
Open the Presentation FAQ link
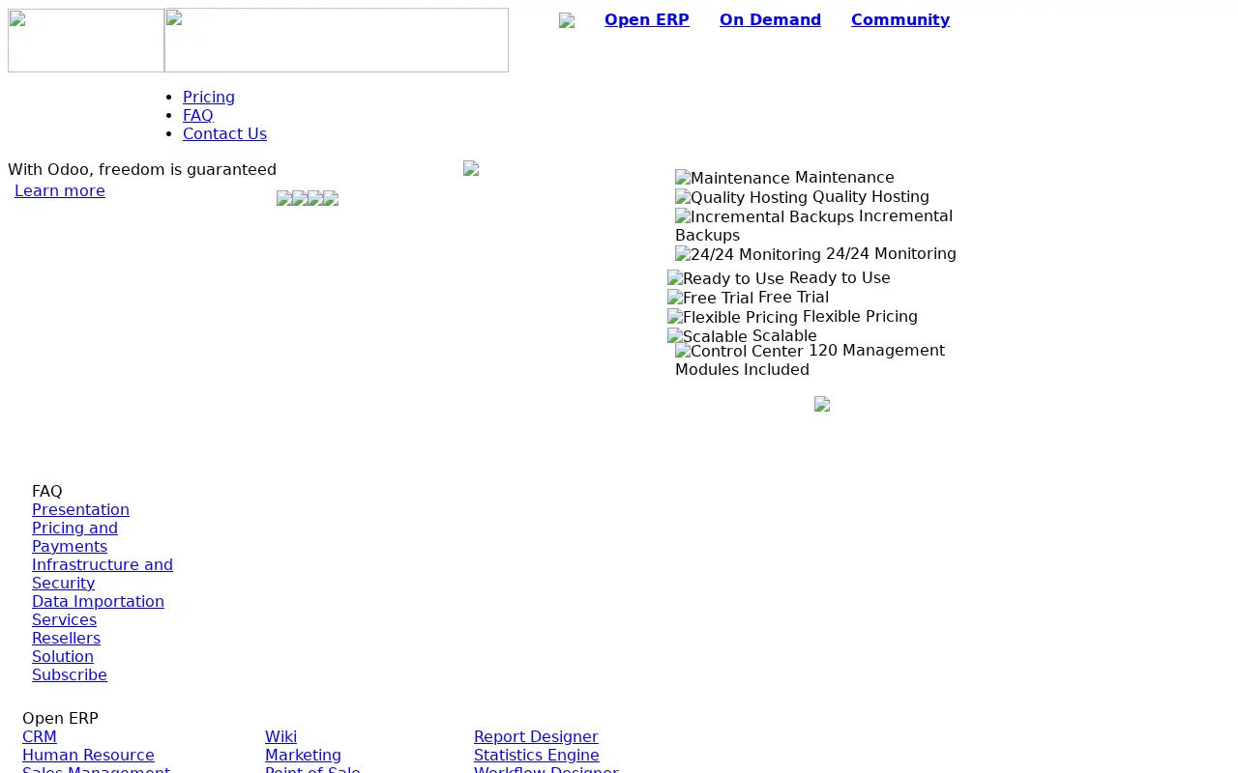click(x=80, y=509)
